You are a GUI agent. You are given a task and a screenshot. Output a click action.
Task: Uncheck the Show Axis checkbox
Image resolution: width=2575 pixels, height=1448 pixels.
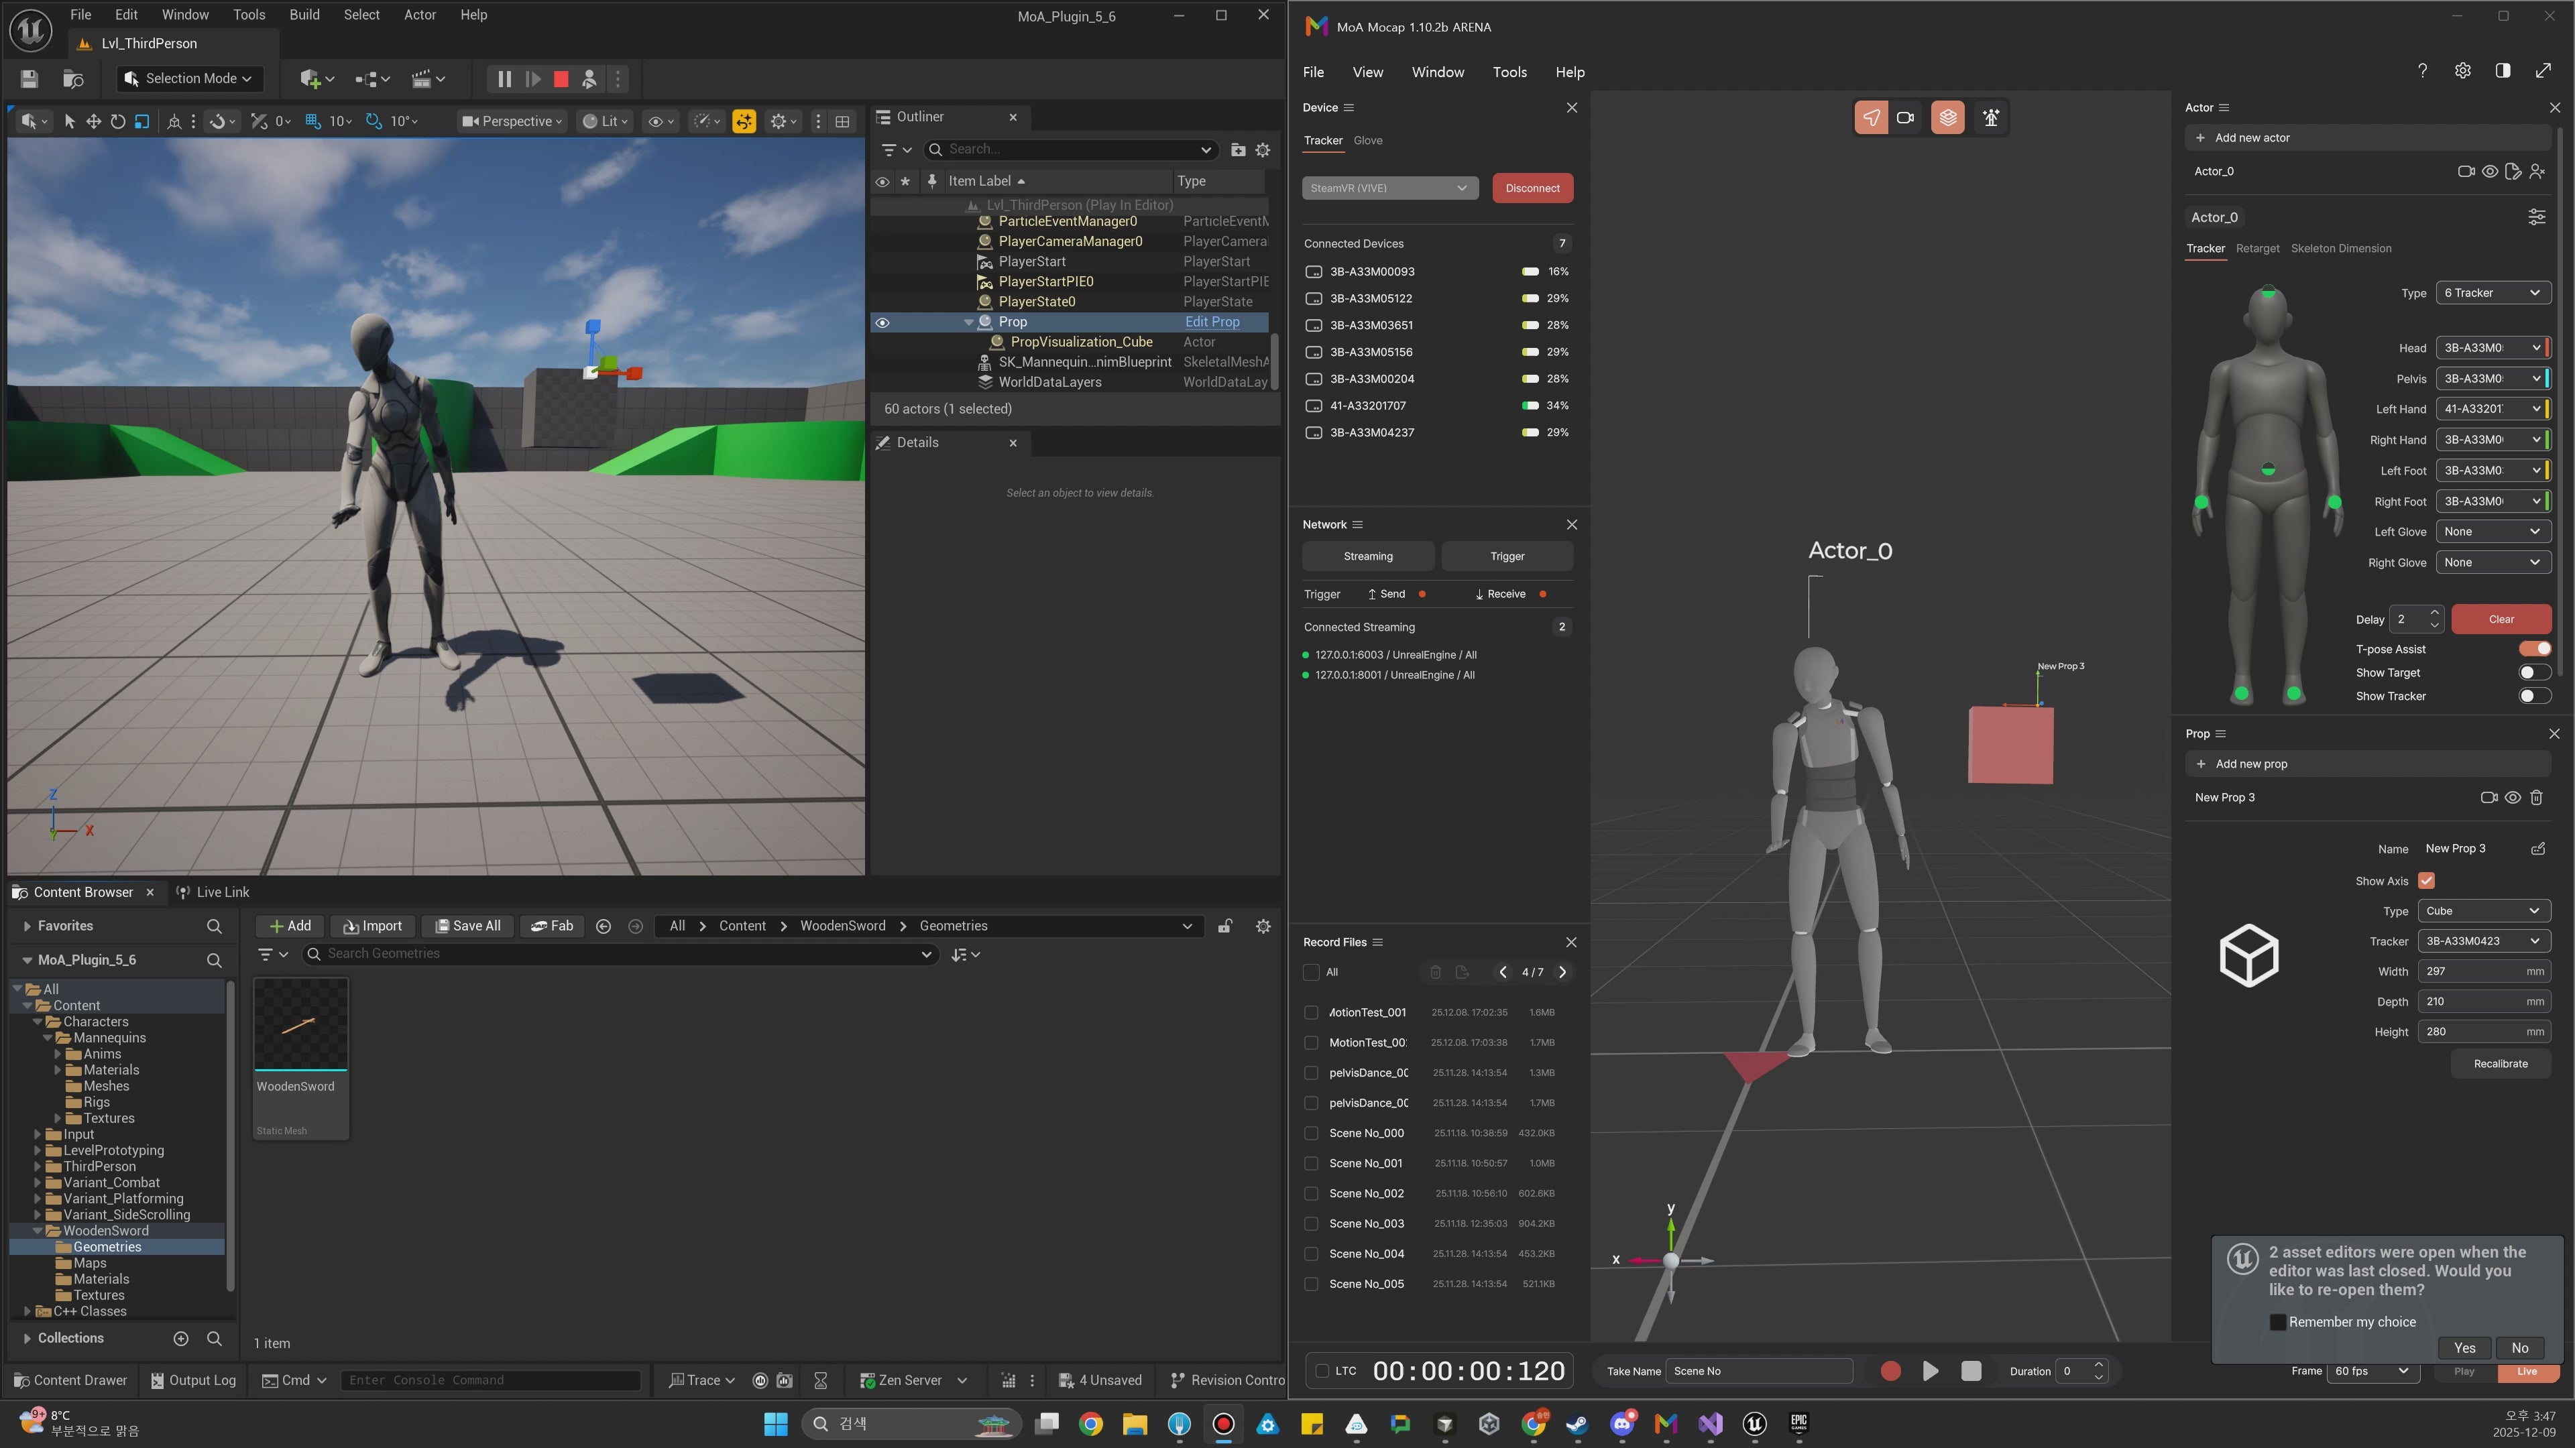(x=2426, y=880)
